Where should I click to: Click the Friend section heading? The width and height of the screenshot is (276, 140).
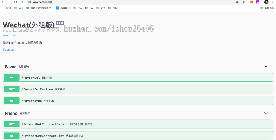(11, 113)
